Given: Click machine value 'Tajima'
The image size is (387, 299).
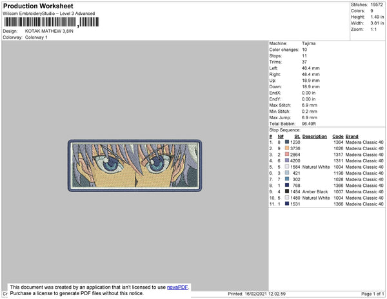Looking at the screenshot, I should click(x=308, y=43).
